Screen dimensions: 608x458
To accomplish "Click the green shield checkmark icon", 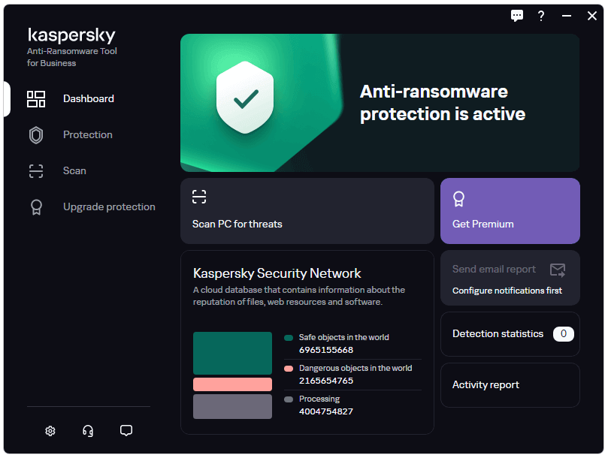I will 246,98.
